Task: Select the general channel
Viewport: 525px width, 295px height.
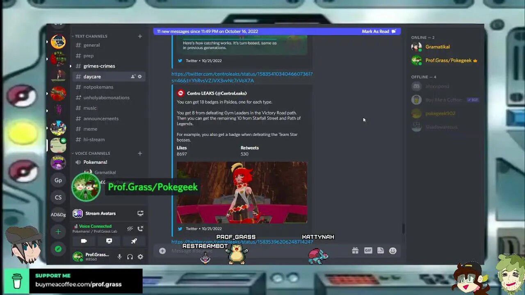Action: [x=109, y=45]
